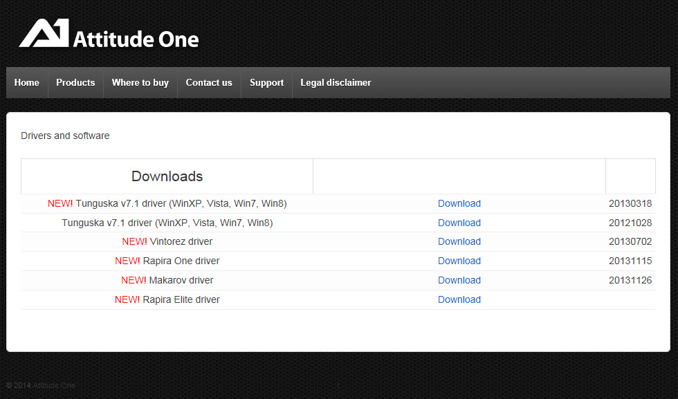Click the 'Drivers and software' heading

tap(65, 136)
